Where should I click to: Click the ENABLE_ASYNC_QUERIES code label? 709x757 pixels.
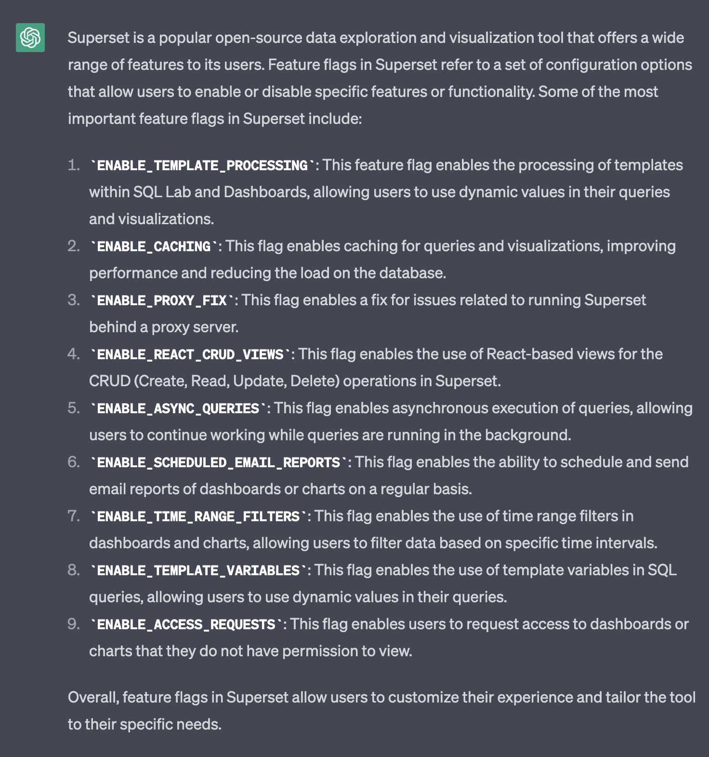(178, 409)
